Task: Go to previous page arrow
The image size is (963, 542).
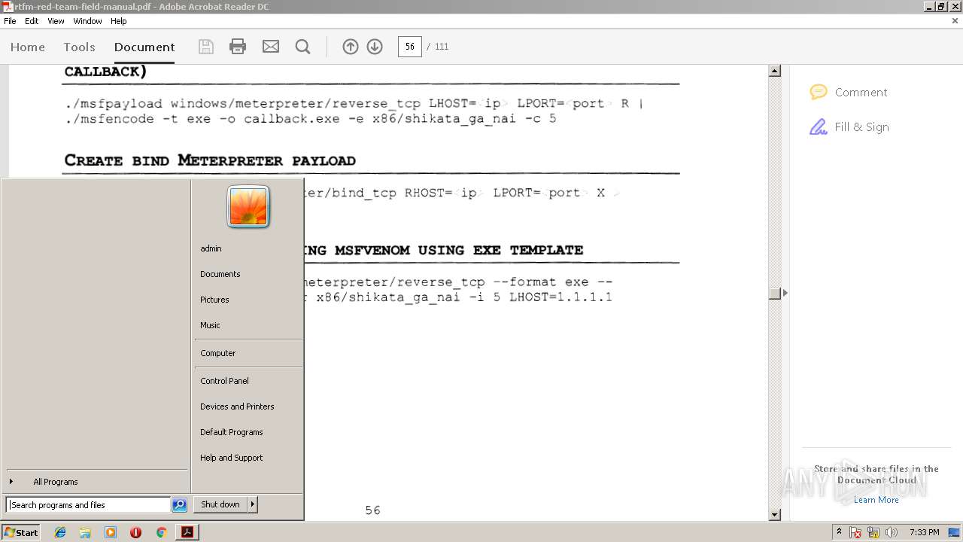Action: [351, 47]
